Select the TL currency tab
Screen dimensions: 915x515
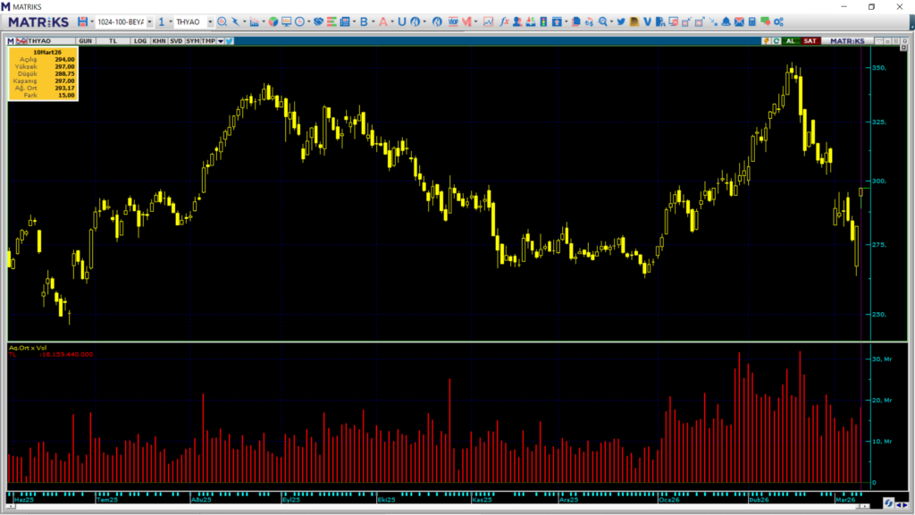tap(113, 41)
